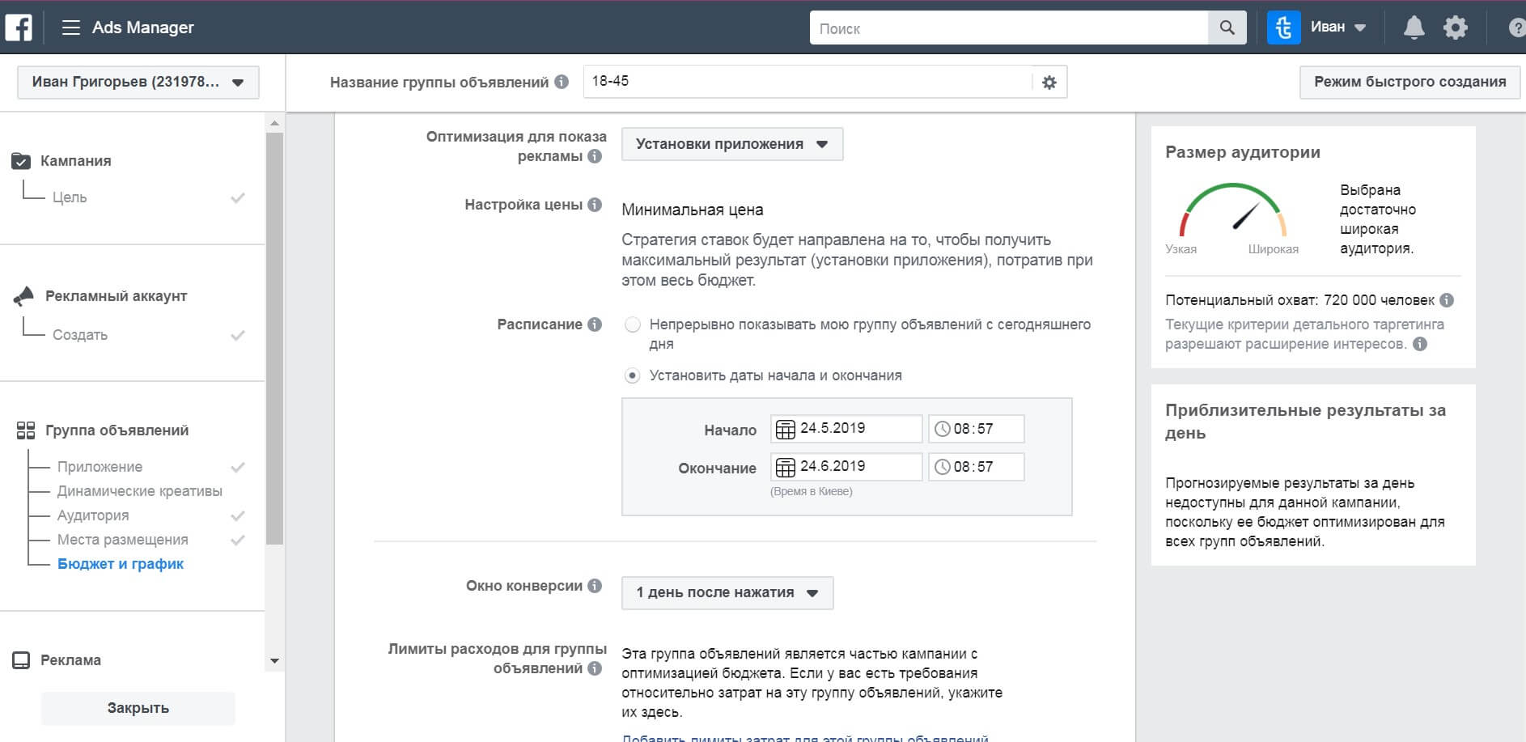
Task: Select Установить даты начала и окончания
Action: (633, 375)
